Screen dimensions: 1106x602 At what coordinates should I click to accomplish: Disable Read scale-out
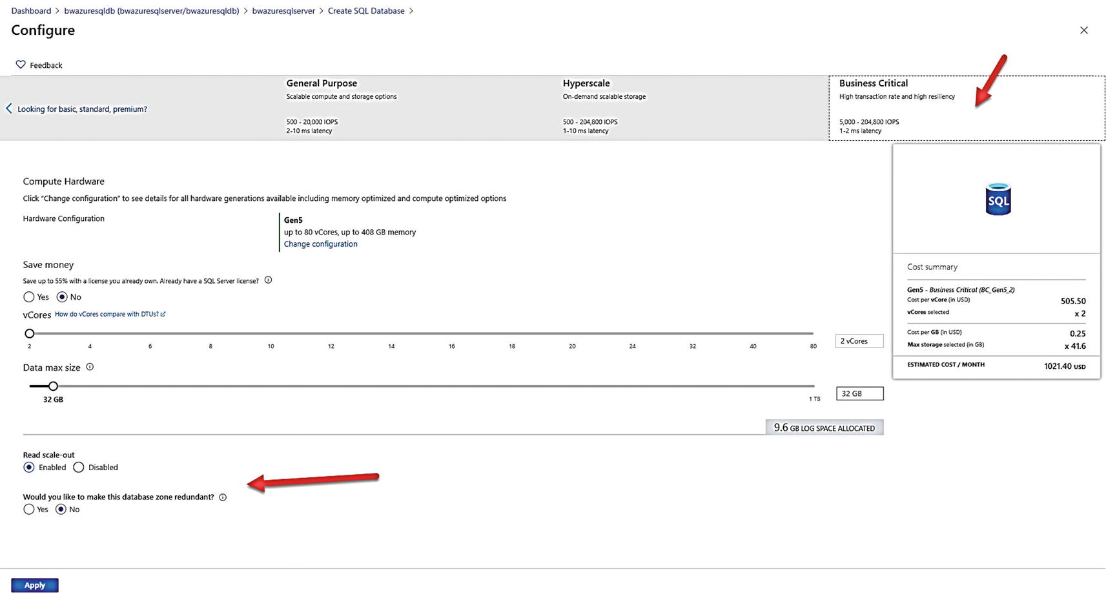click(78, 467)
